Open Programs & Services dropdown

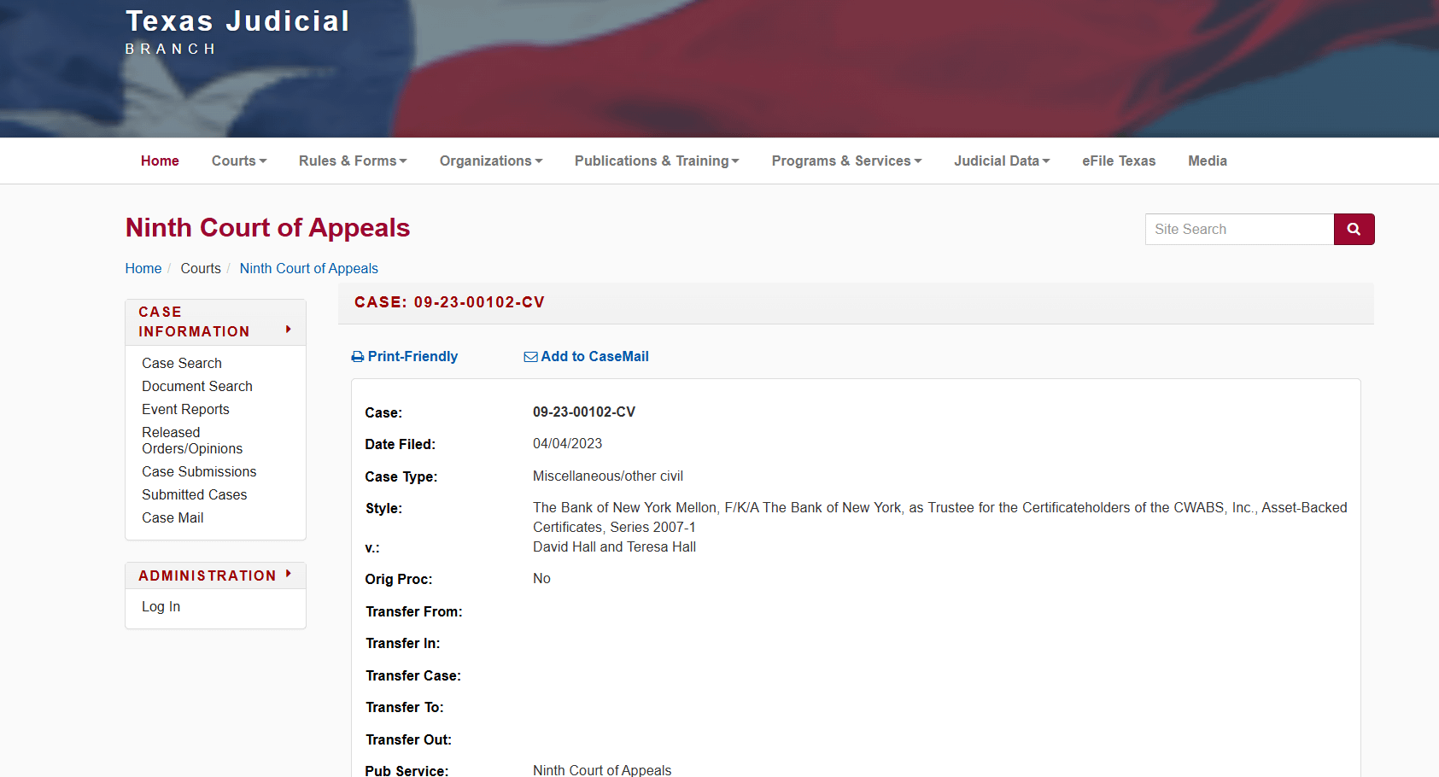pos(847,161)
